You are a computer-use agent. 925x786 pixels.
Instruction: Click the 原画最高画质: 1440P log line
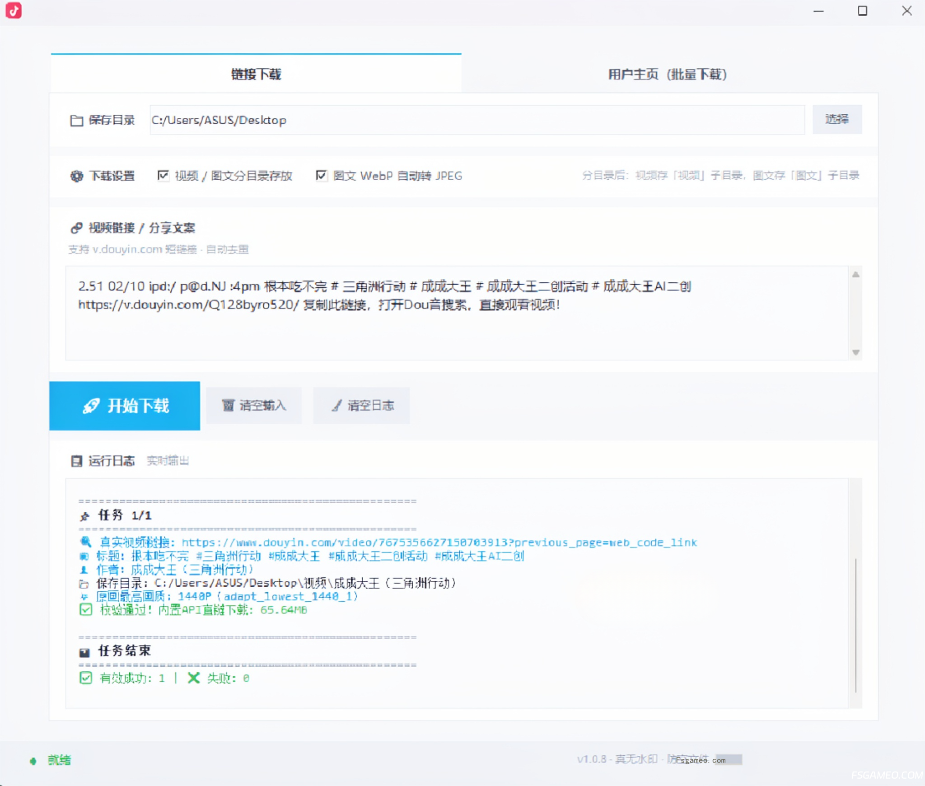click(x=227, y=597)
